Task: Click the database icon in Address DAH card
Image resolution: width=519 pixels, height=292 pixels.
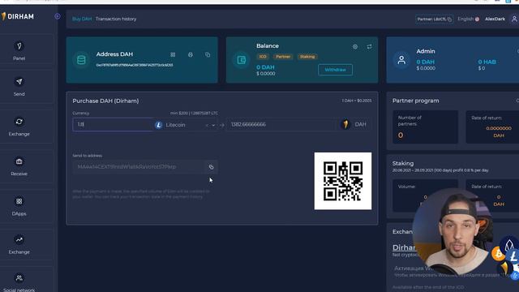Action: [81, 60]
